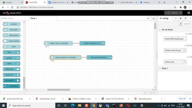This screenshot has height=108, width=192.
Task: Reset the canvas zoom level
Action: pyautogui.click(x=151, y=93)
